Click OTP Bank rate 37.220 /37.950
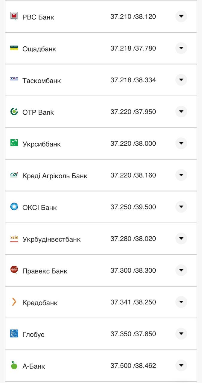The height and width of the screenshot is (383, 202). pyautogui.click(x=133, y=112)
